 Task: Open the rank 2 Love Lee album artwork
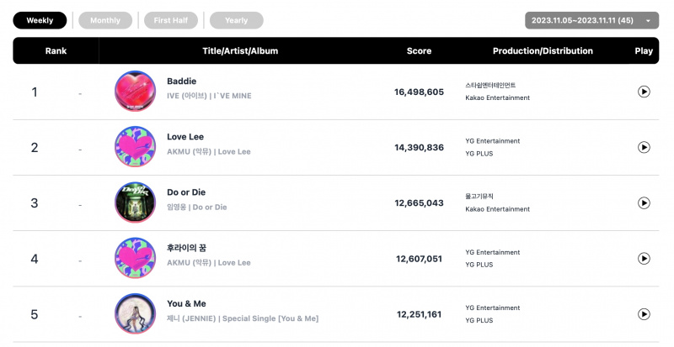pyautogui.click(x=136, y=147)
